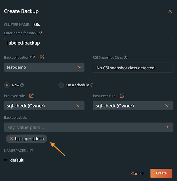Image resolution: width=177 pixels, height=181 pixels.
Task: Expand the Pre-exec rule sql-check dropdown
Action: 44,106
